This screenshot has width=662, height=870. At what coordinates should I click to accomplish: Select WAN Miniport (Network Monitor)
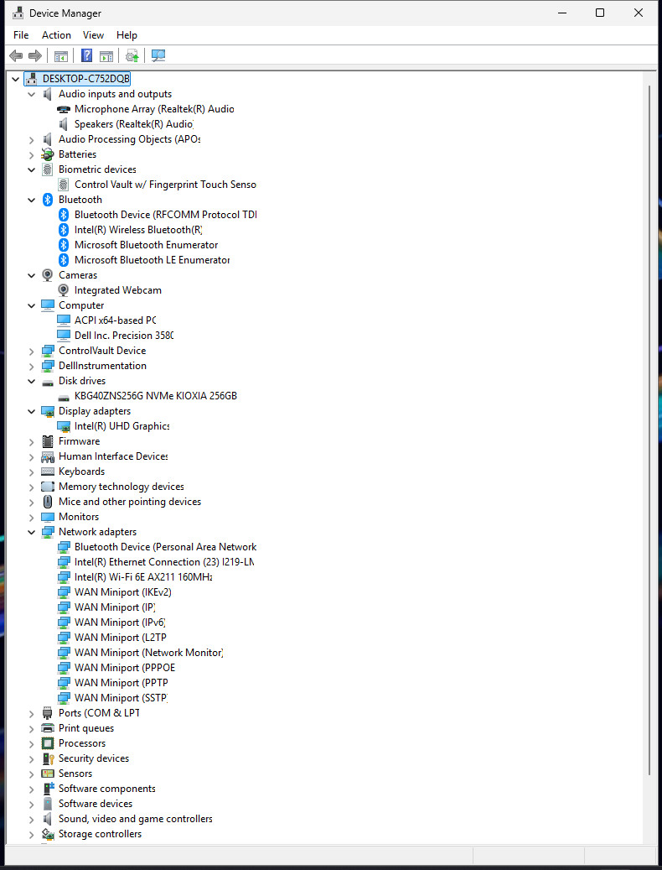click(x=149, y=653)
